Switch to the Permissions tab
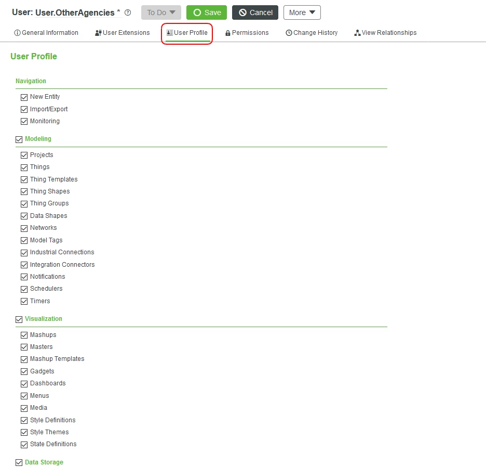This screenshot has height=467, width=486. coord(247,32)
